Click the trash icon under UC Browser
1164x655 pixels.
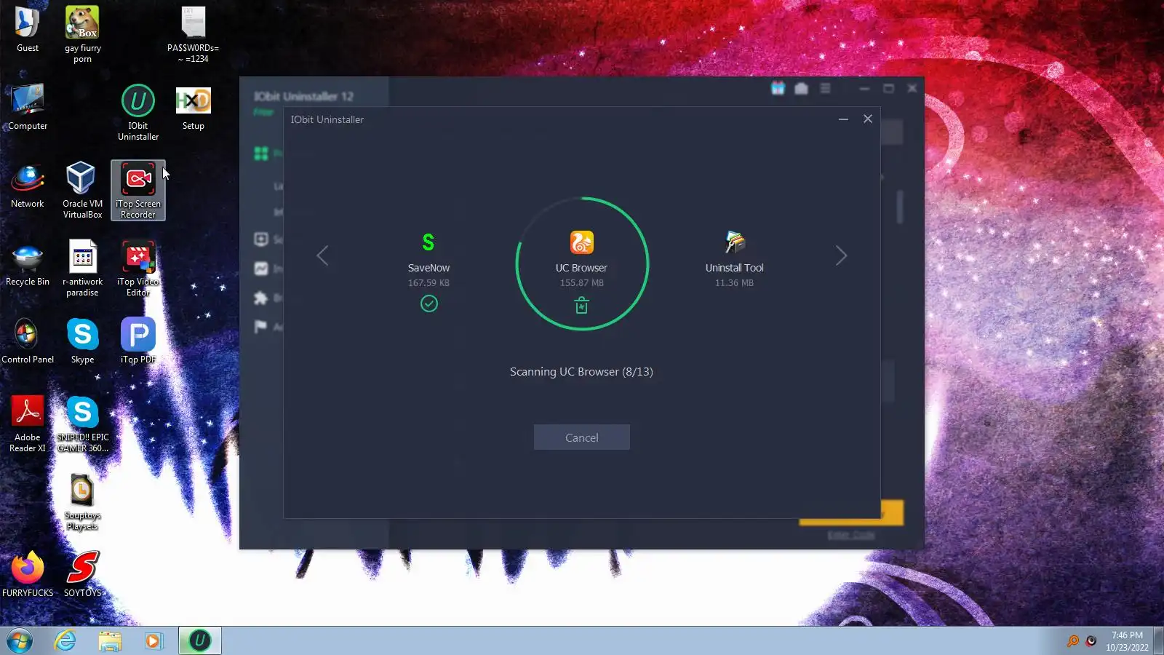581,306
